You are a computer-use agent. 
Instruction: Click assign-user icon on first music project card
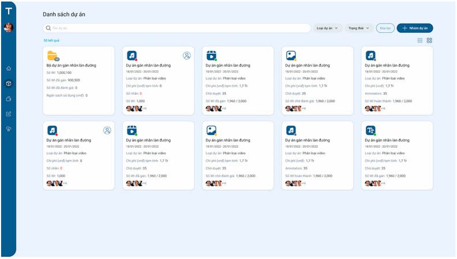coord(186,55)
